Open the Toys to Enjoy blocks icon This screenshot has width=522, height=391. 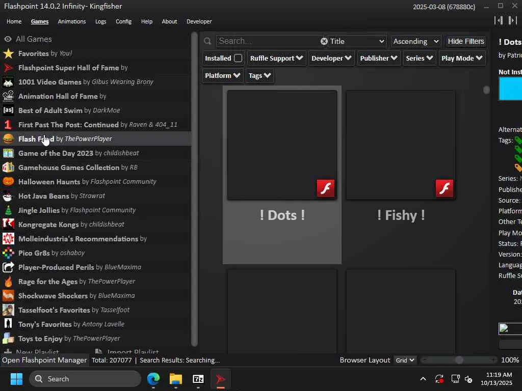8,339
